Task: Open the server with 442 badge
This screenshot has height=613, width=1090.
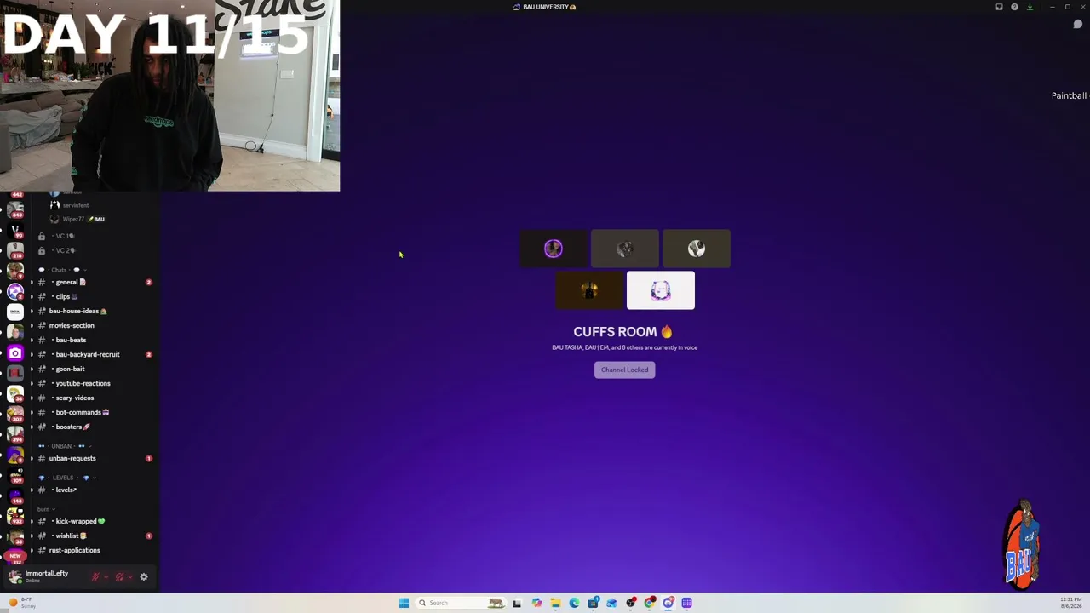Action: coord(15,195)
